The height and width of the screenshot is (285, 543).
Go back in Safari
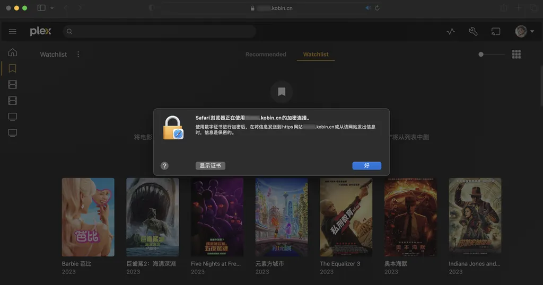[65, 8]
